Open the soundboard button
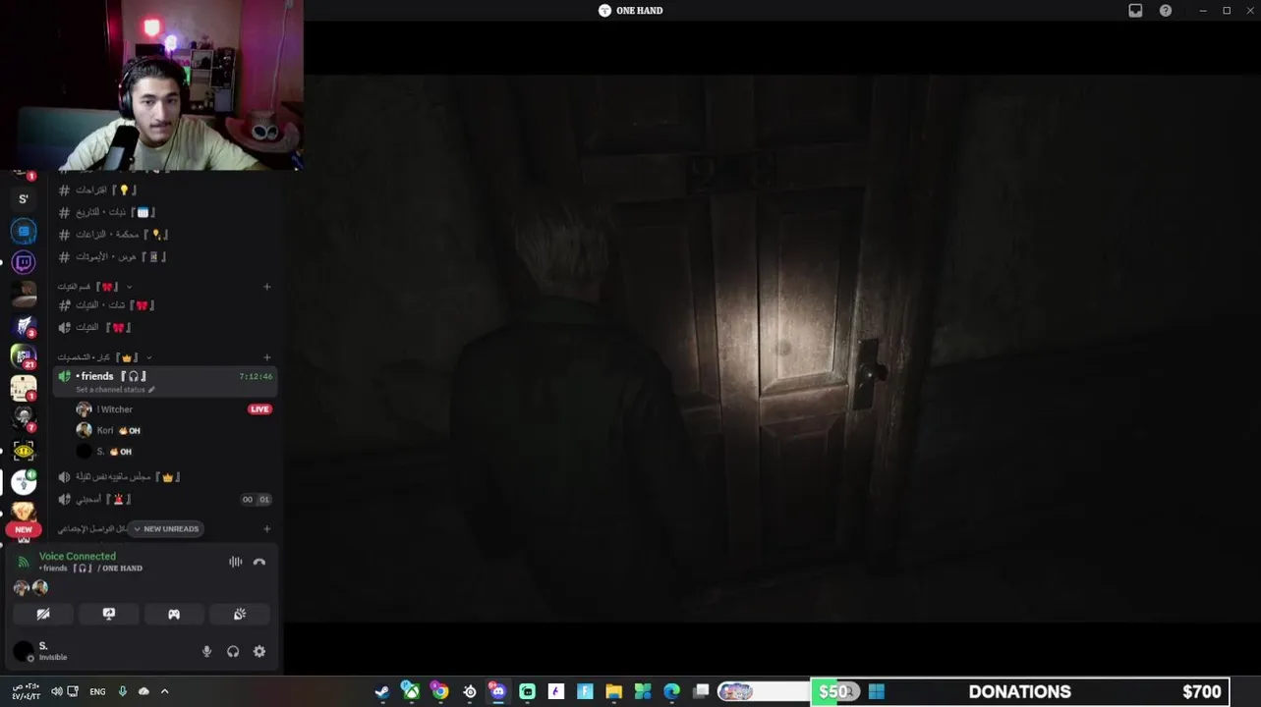Image resolution: width=1261 pixels, height=707 pixels. 240,614
